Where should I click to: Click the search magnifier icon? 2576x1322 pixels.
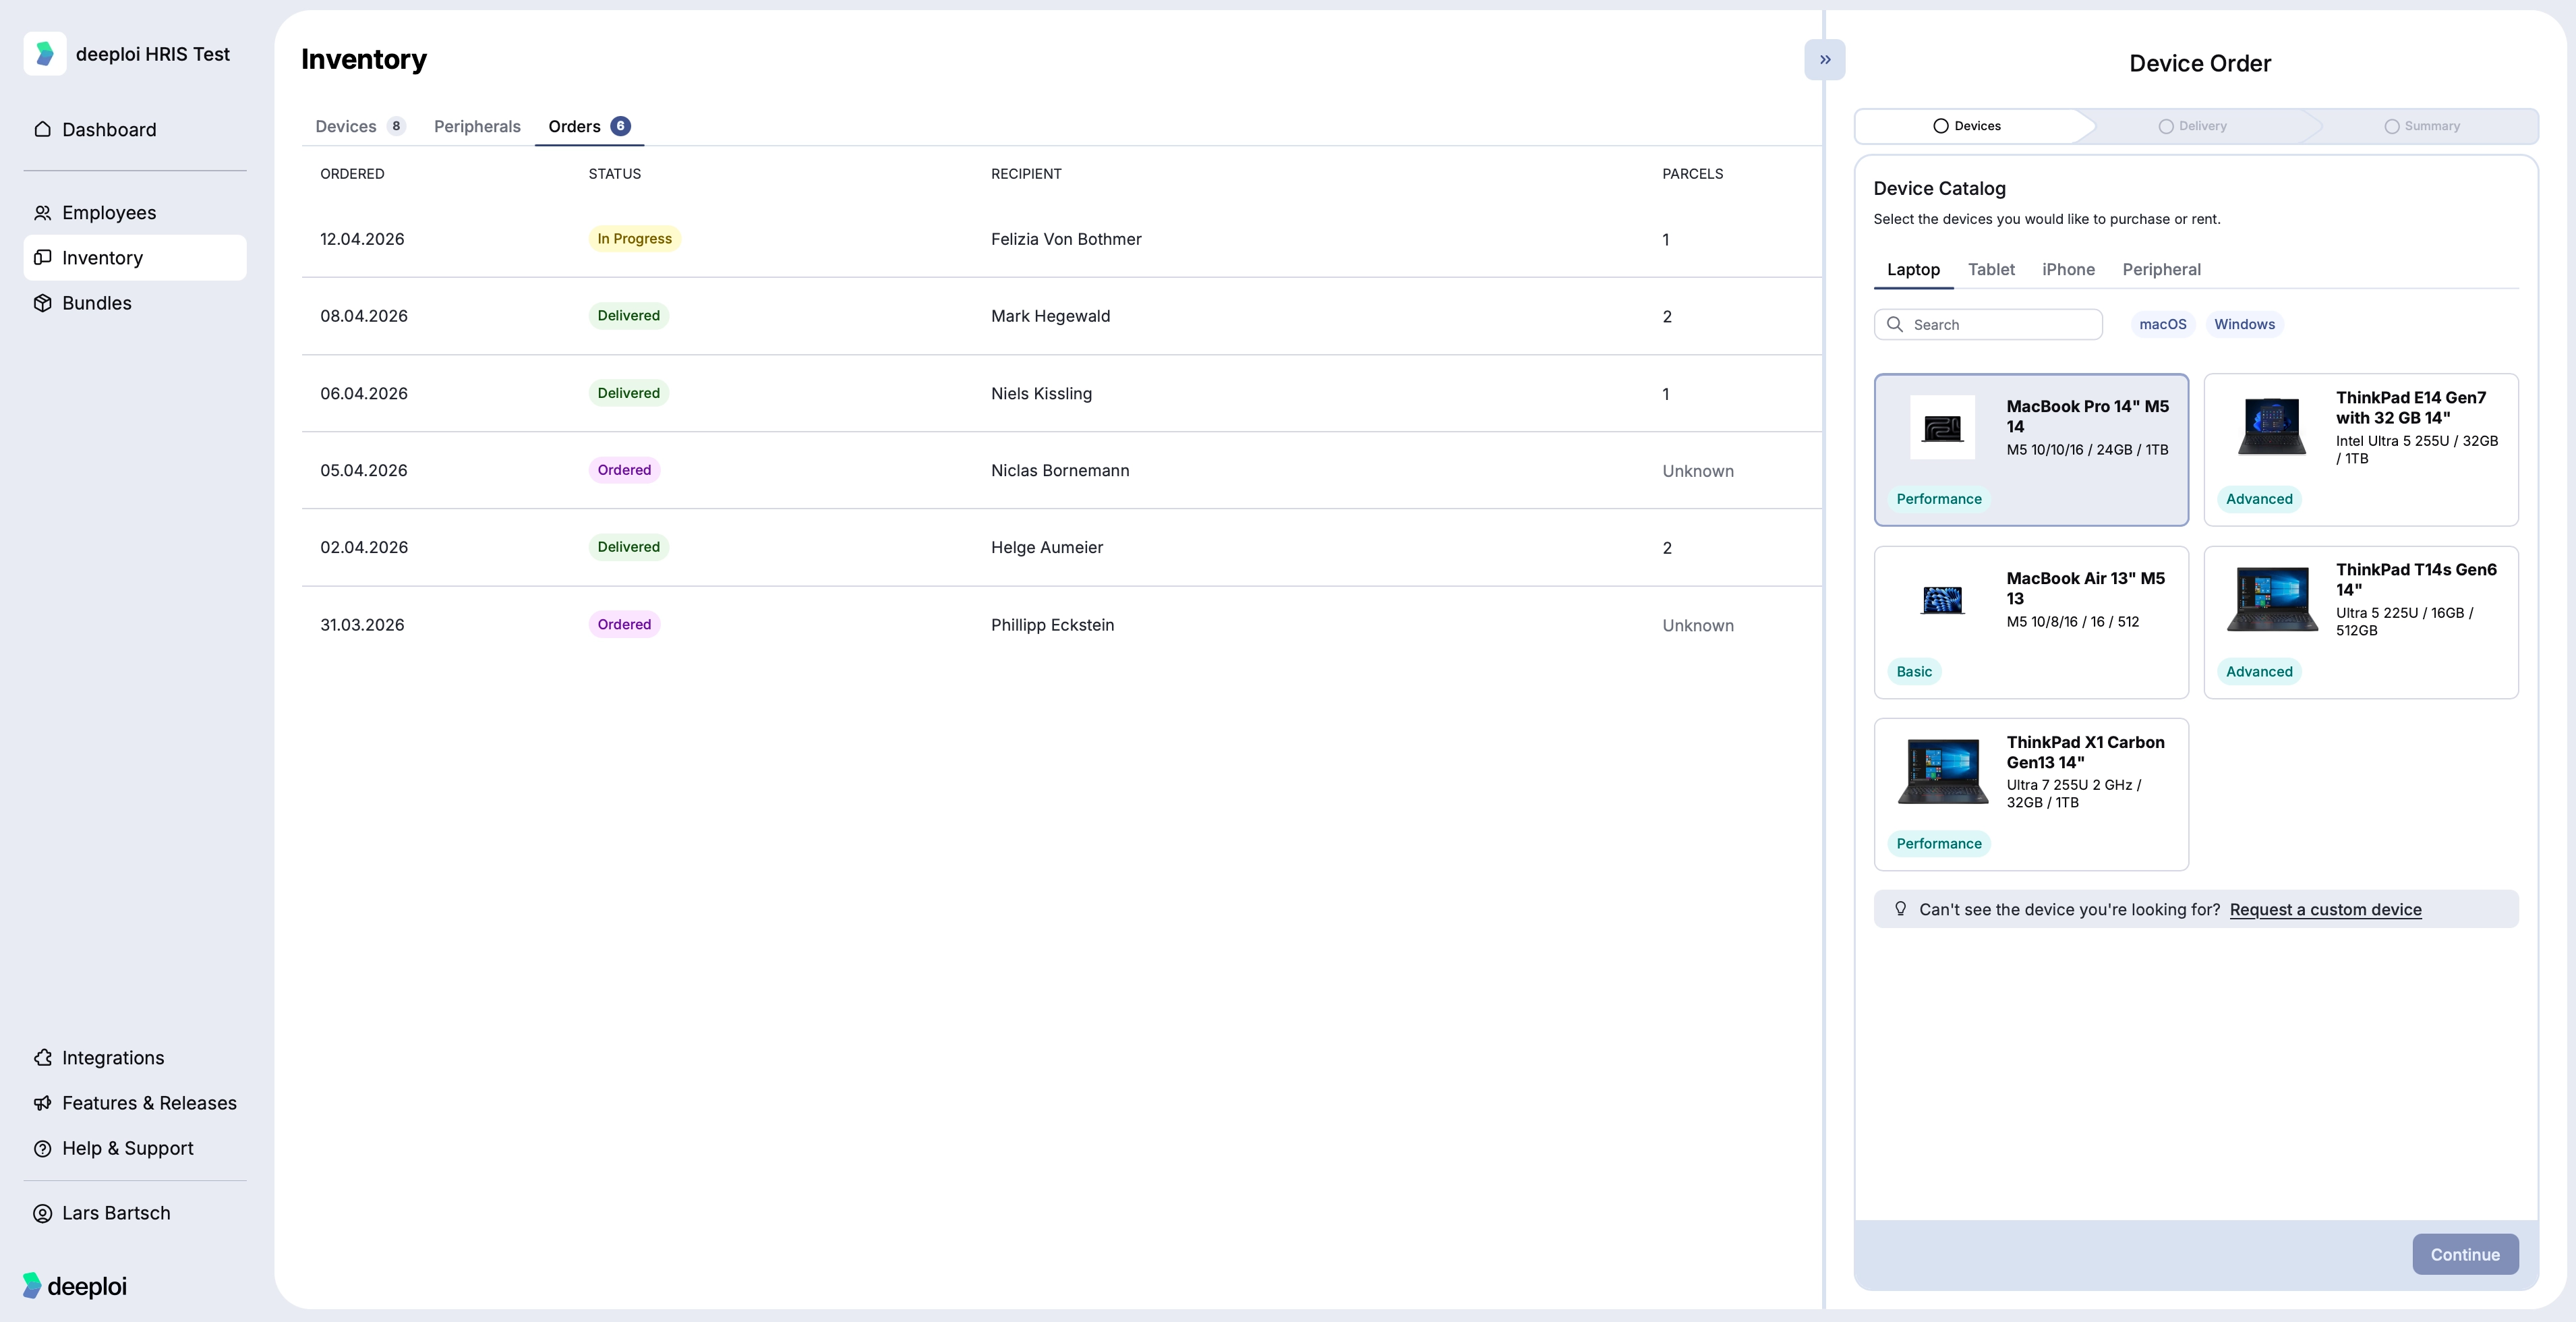pos(1894,324)
